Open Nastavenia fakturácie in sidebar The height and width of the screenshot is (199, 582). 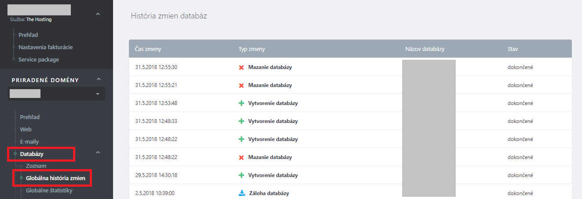click(x=45, y=47)
